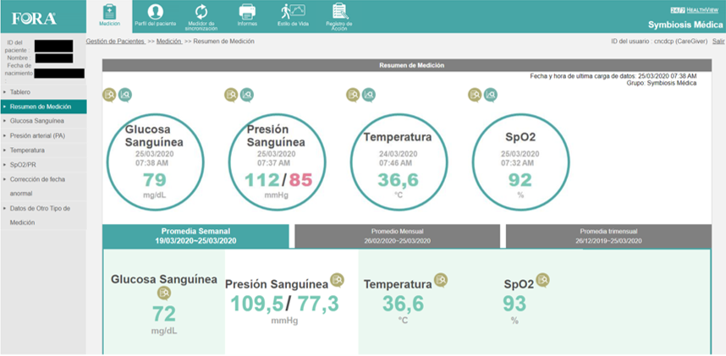Open the Informes printer icon
Viewport: 726px width, 356px height.
coord(247,14)
